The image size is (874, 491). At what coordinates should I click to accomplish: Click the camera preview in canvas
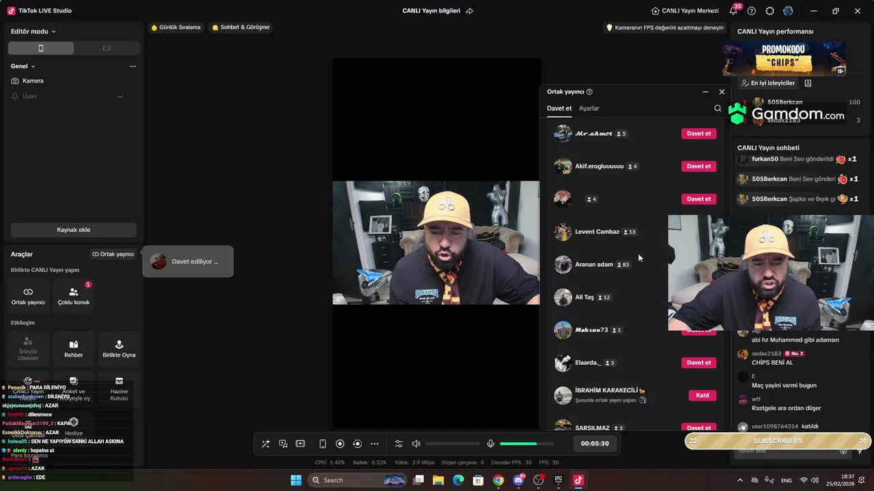pos(436,243)
